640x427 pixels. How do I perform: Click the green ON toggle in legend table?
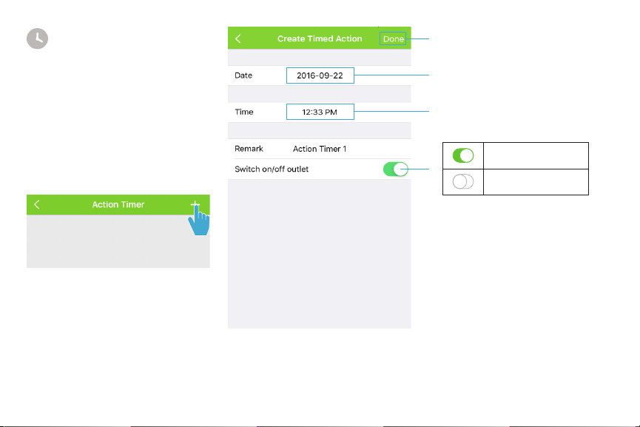point(463,155)
